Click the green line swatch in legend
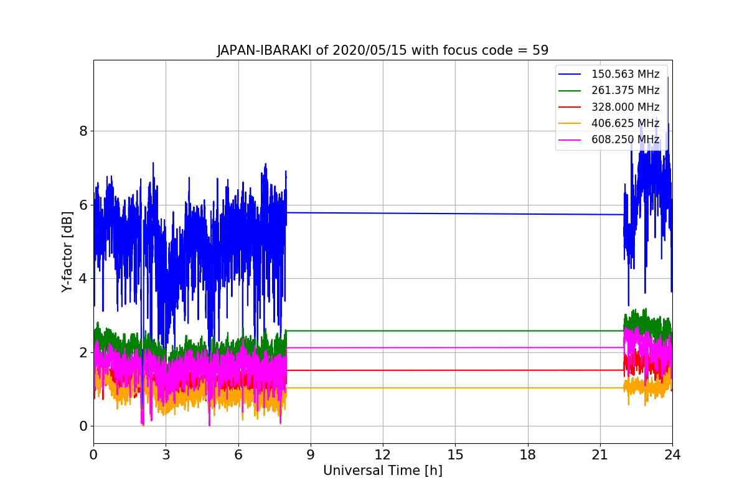The height and width of the screenshot is (498, 747). [x=570, y=91]
